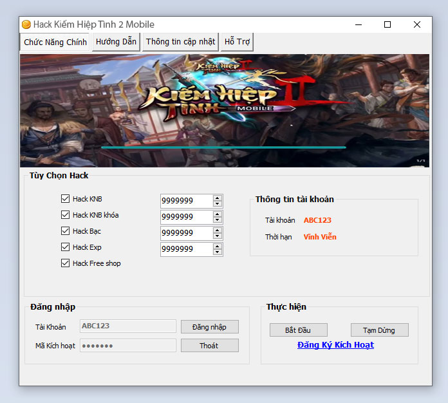Click the Bắt Đầu button

point(299,330)
